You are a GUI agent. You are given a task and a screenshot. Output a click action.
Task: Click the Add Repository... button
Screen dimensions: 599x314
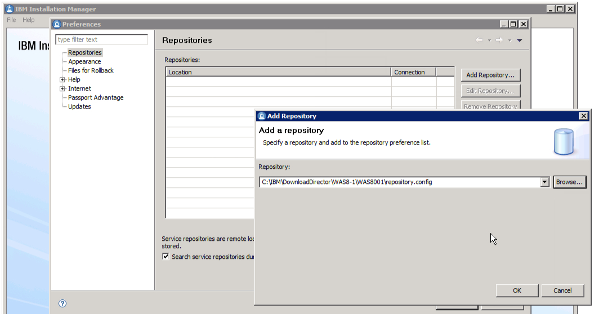click(490, 75)
